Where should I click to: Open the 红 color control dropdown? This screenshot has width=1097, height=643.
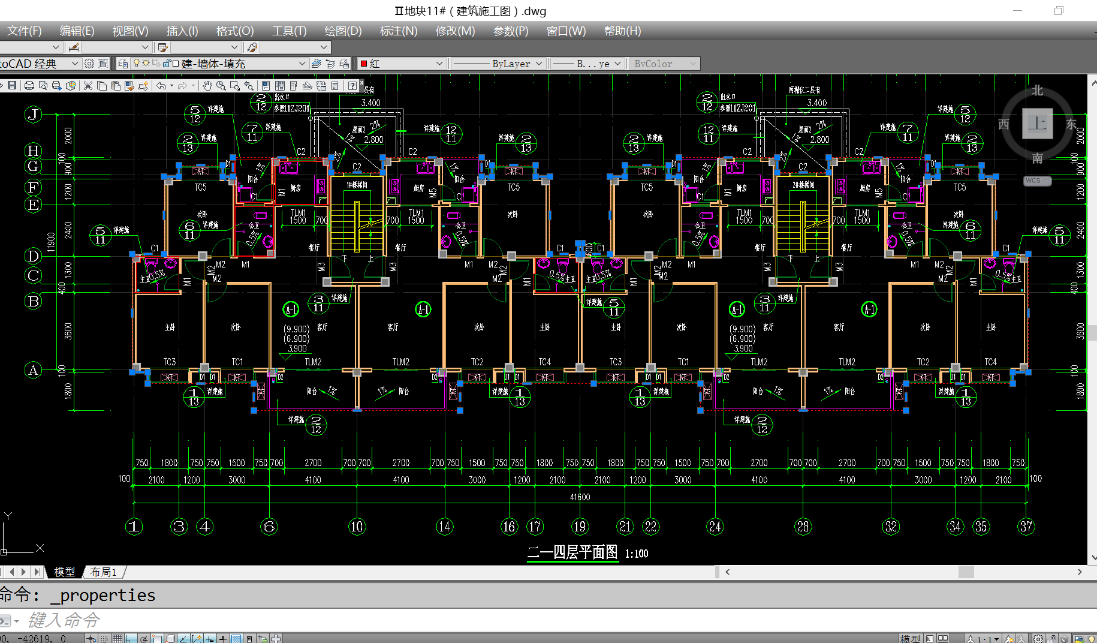(439, 64)
